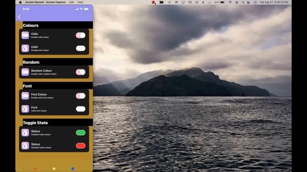Open the green Enabled state colour swatch

click(x=81, y=133)
